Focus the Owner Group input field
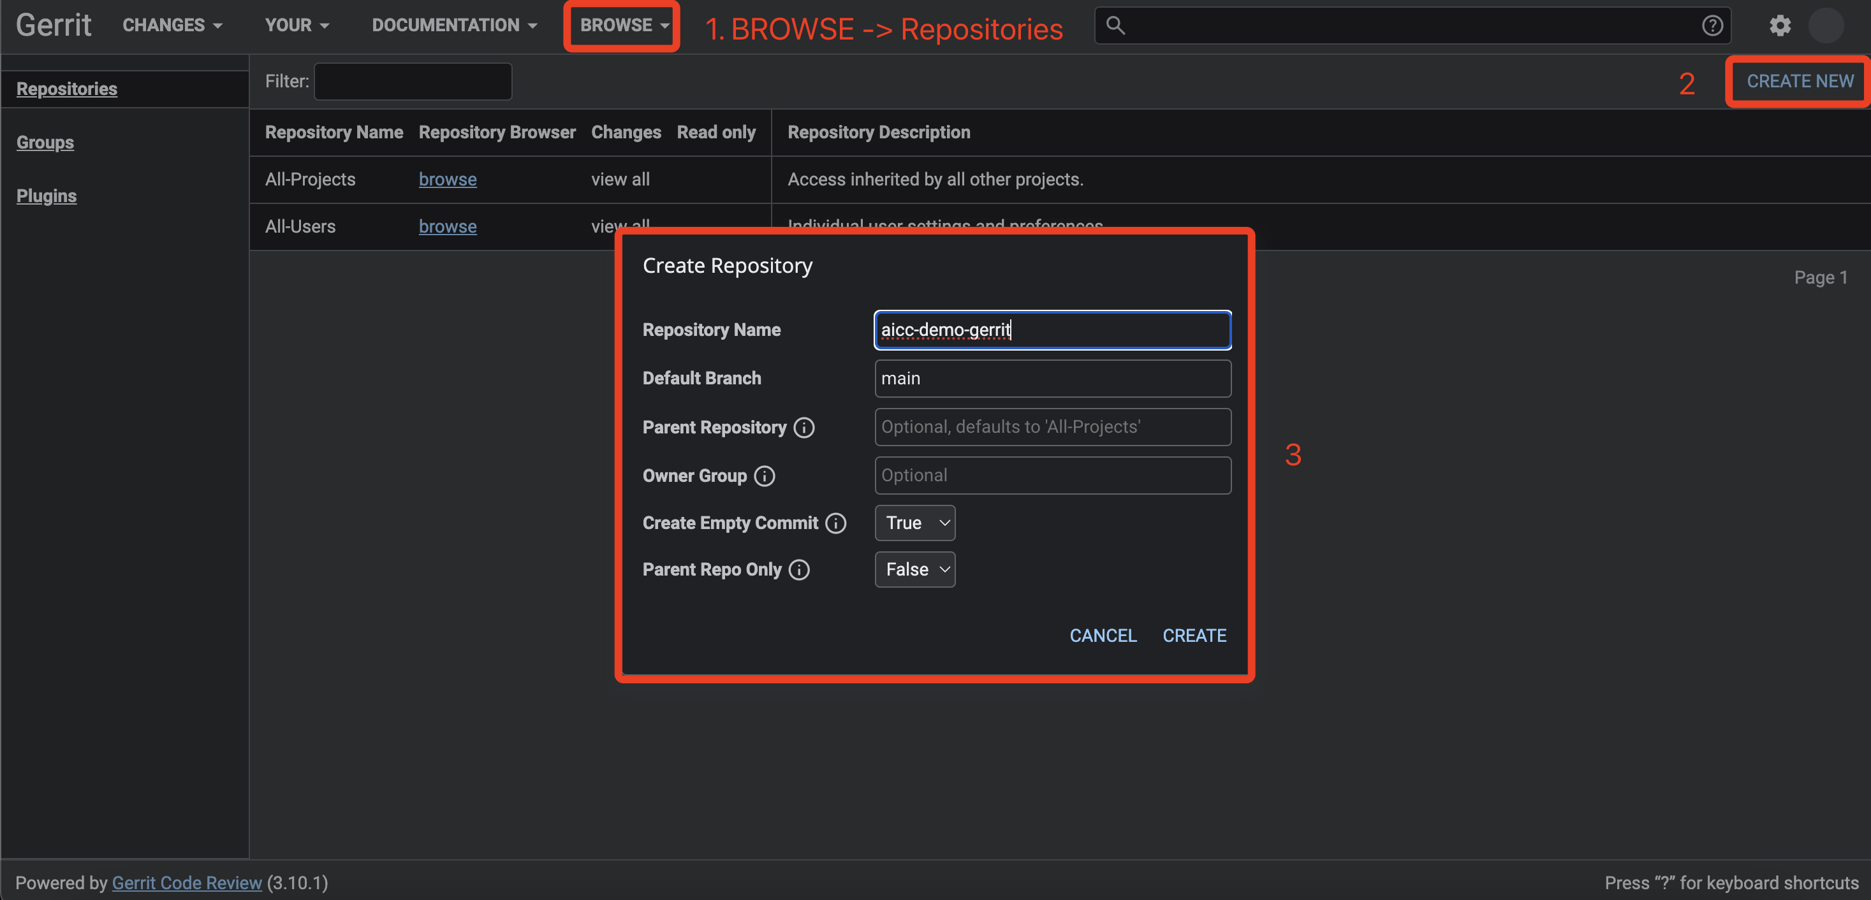Image resolution: width=1871 pixels, height=900 pixels. pyautogui.click(x=1052, y=475)
